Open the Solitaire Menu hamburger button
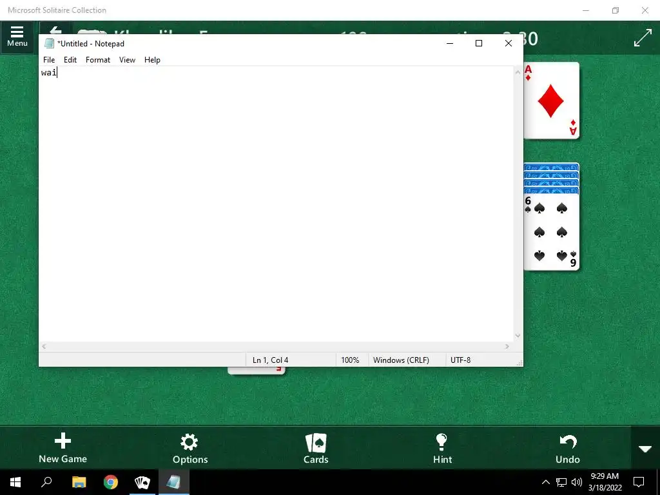 [x=17, y=37]
